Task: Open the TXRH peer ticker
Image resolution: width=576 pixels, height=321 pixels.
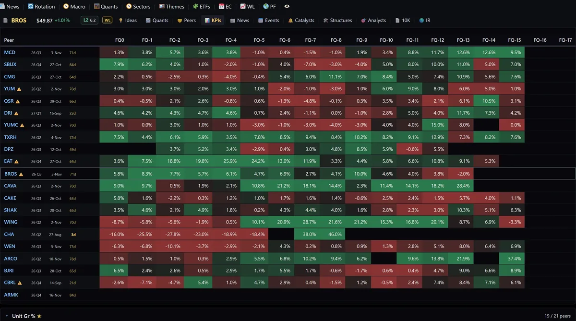Action: (10, 137)
